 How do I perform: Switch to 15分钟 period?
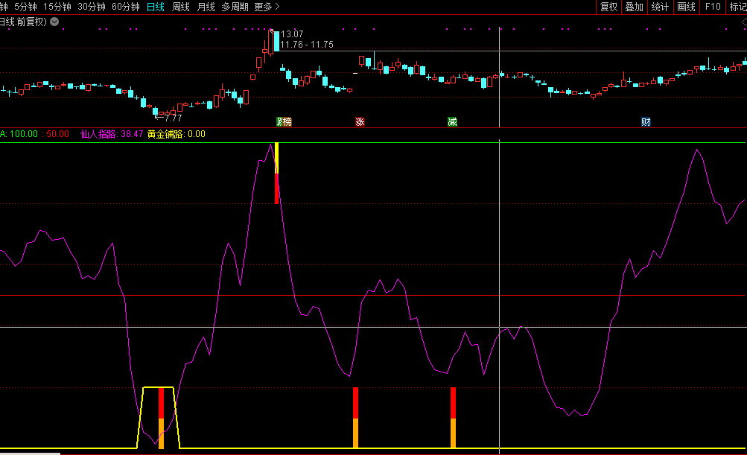click(x=57, y=7)
